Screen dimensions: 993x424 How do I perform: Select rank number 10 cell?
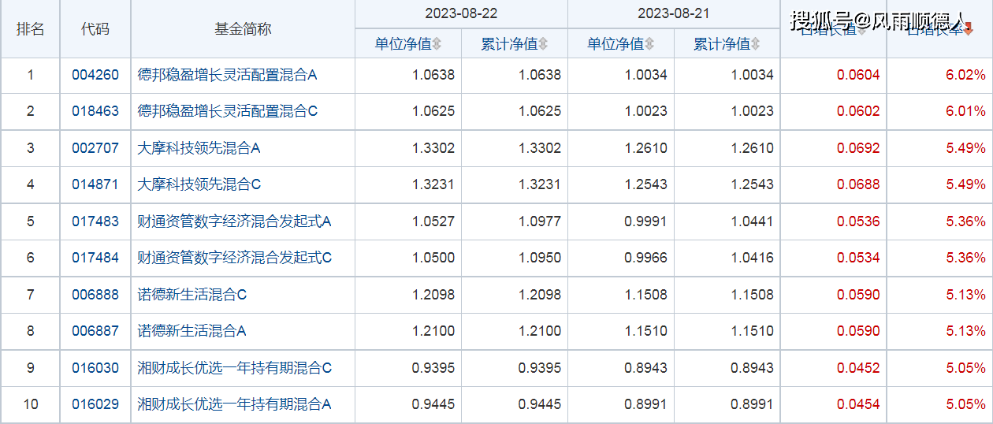(31, 404)
